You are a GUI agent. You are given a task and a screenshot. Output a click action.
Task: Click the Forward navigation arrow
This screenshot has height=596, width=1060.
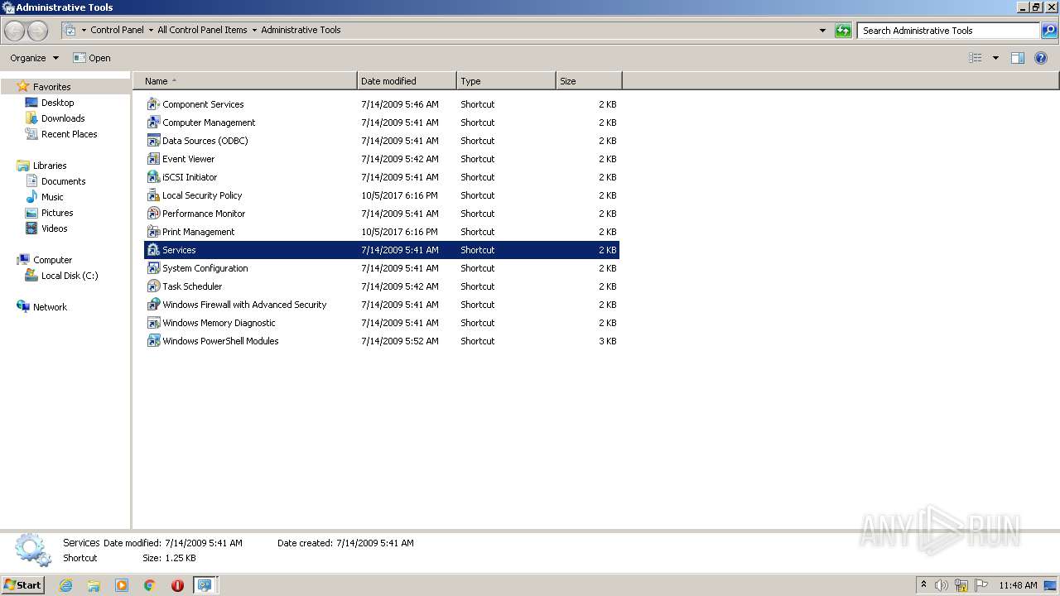(x=38, y=31)
